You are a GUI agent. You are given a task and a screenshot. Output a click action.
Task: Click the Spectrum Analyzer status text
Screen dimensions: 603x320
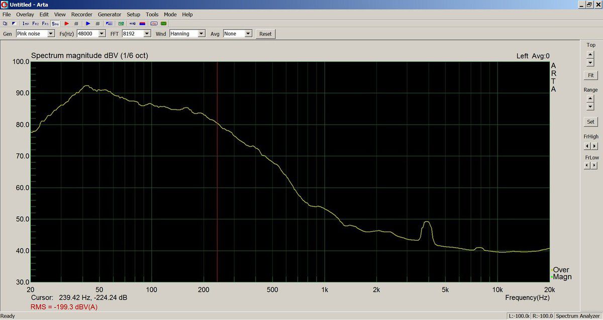pyautogui.click(x=578, y=316)
